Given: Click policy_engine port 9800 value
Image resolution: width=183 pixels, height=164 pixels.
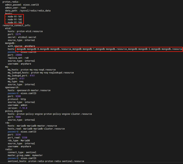Looking at the screenshot, I should pos(18,117).
